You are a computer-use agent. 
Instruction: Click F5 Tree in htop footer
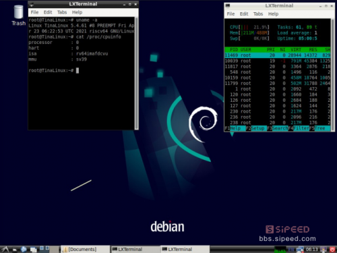click(x=320, y=128)
